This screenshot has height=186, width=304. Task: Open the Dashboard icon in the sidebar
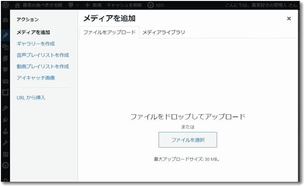[5, 20]
